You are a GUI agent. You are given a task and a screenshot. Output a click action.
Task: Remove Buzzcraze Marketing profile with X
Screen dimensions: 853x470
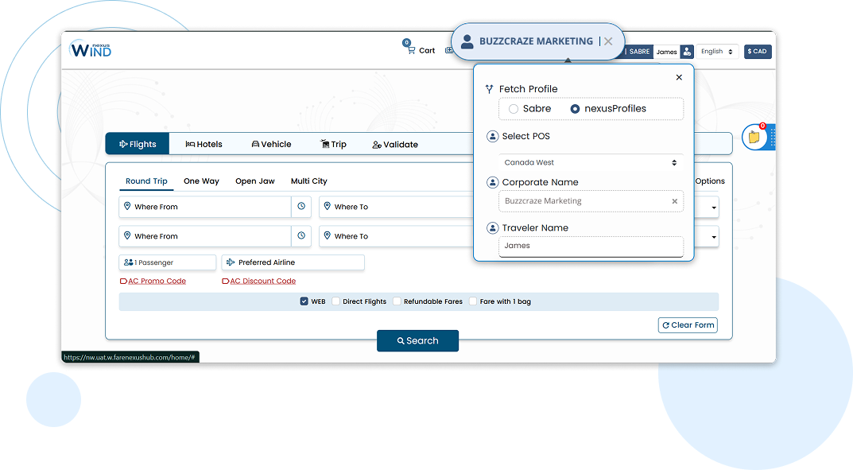[x=608, y=41]
